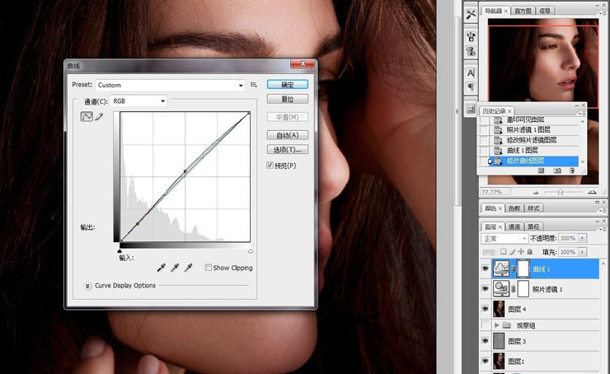Image resolution: width=610 pixels, height=374 pixels.
Task: Delete current history state trash icon
Action: click(571, 171)
